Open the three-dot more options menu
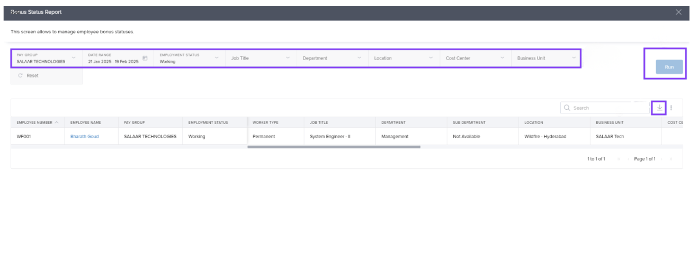Image resolution: width=698 pixels, height=257 pixels. tap(671, 108)
